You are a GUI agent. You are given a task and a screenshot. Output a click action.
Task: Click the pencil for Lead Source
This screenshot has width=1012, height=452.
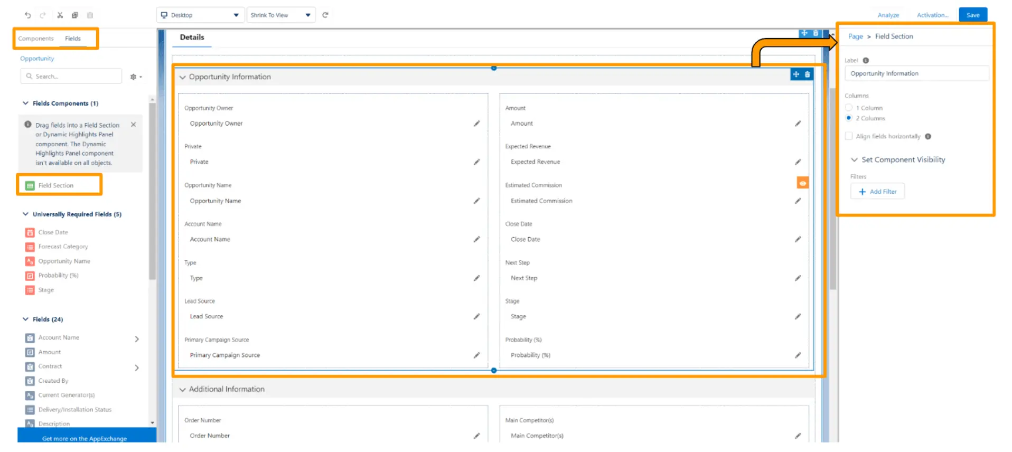pyautogui.click(x=476, y=316)
